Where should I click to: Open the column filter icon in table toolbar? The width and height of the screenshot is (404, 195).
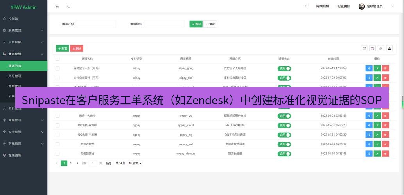(x=373, y=48)
